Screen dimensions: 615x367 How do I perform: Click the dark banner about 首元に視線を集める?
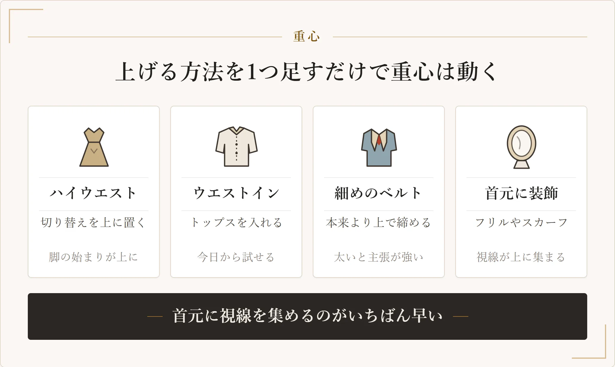pos(307,316)
